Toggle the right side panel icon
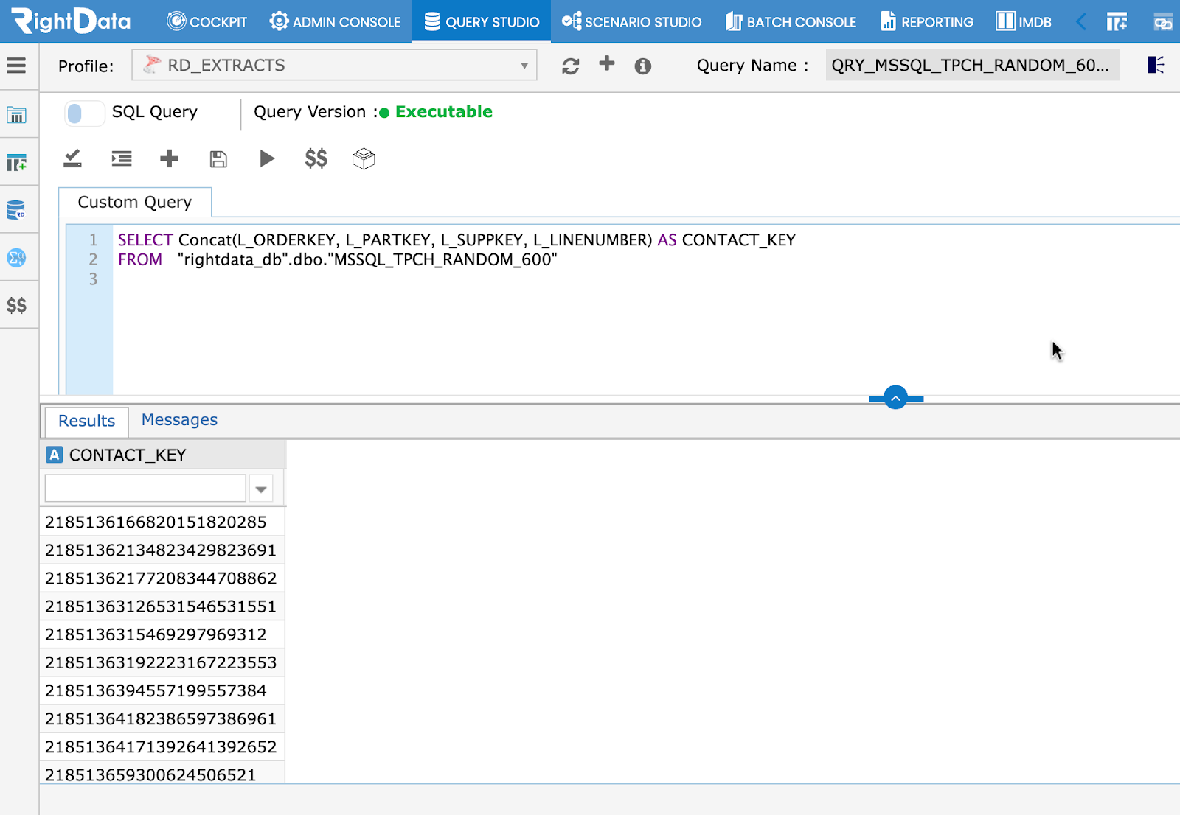Viewport: 1180px width, 815px height. 1156,65
